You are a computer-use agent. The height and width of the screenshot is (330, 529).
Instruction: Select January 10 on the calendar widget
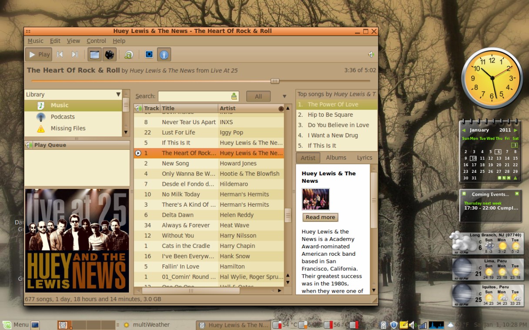(x=474, y=158)
